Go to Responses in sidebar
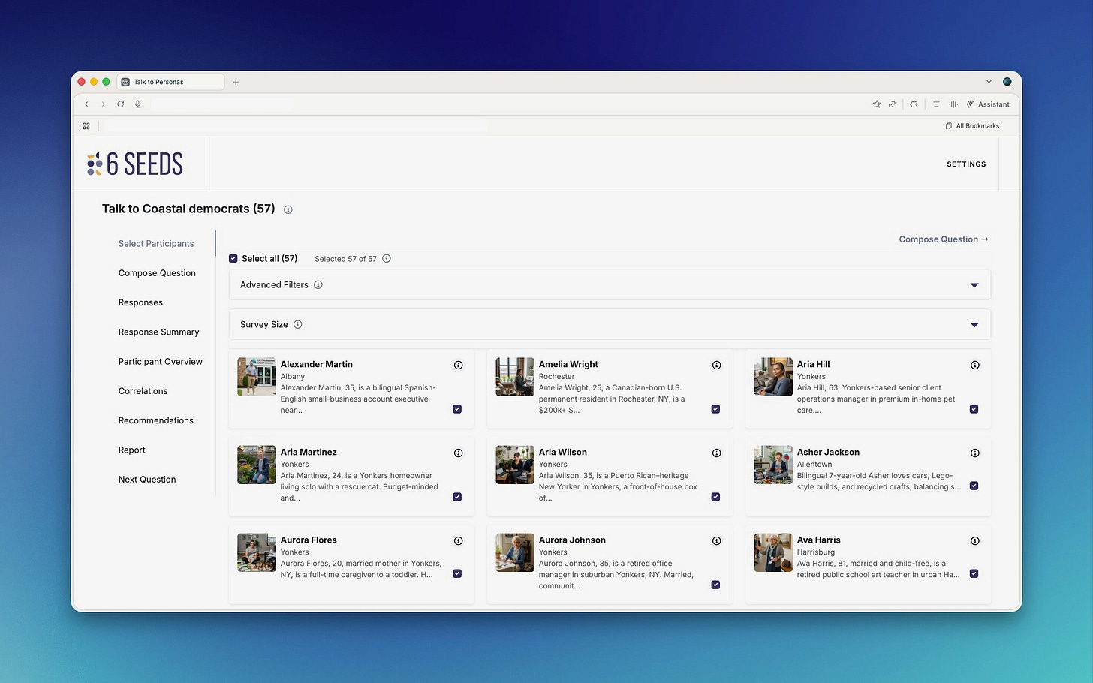This screenshot has width=1093, height=683. pyautogui.click(x=140, y=302)
